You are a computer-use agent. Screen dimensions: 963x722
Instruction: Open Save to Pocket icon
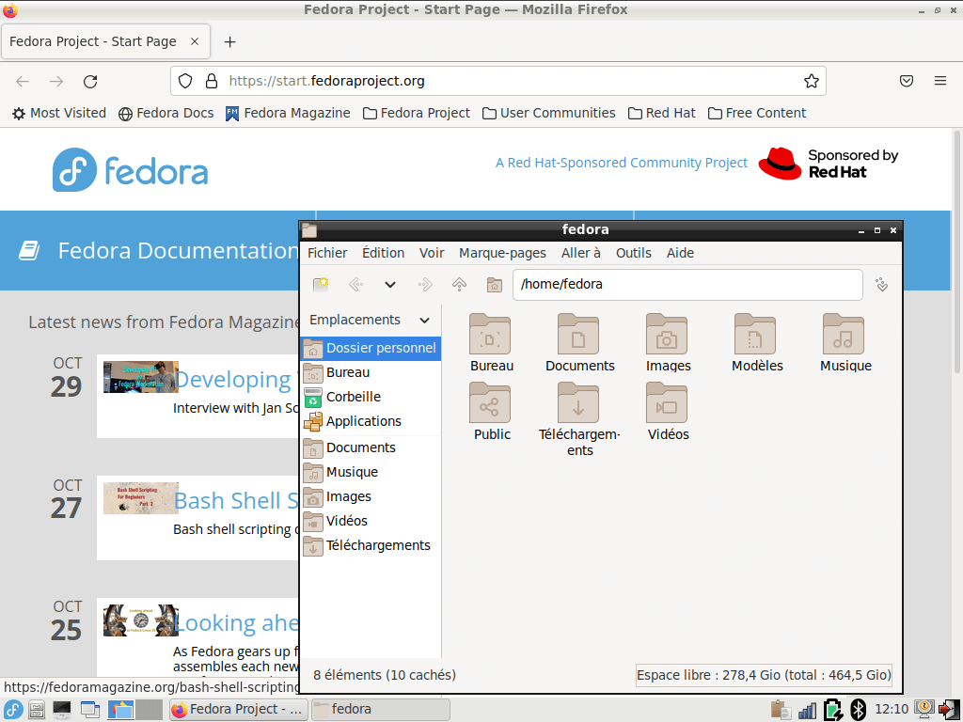pos(907,81)
